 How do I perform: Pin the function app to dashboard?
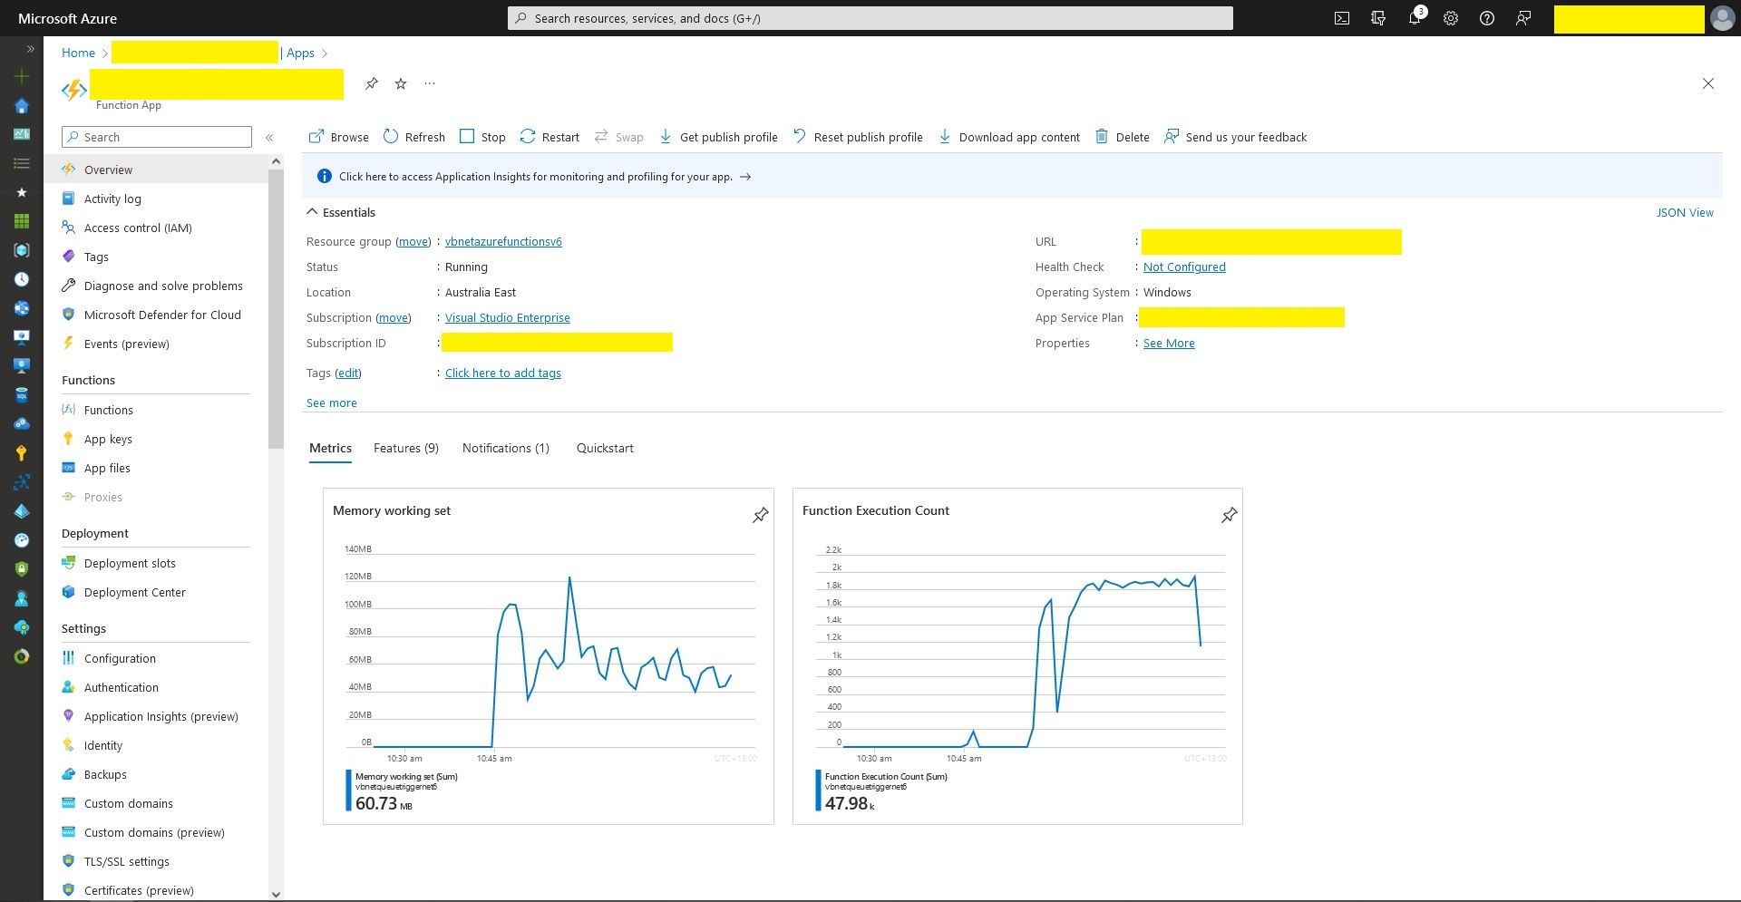click(371, 84)
